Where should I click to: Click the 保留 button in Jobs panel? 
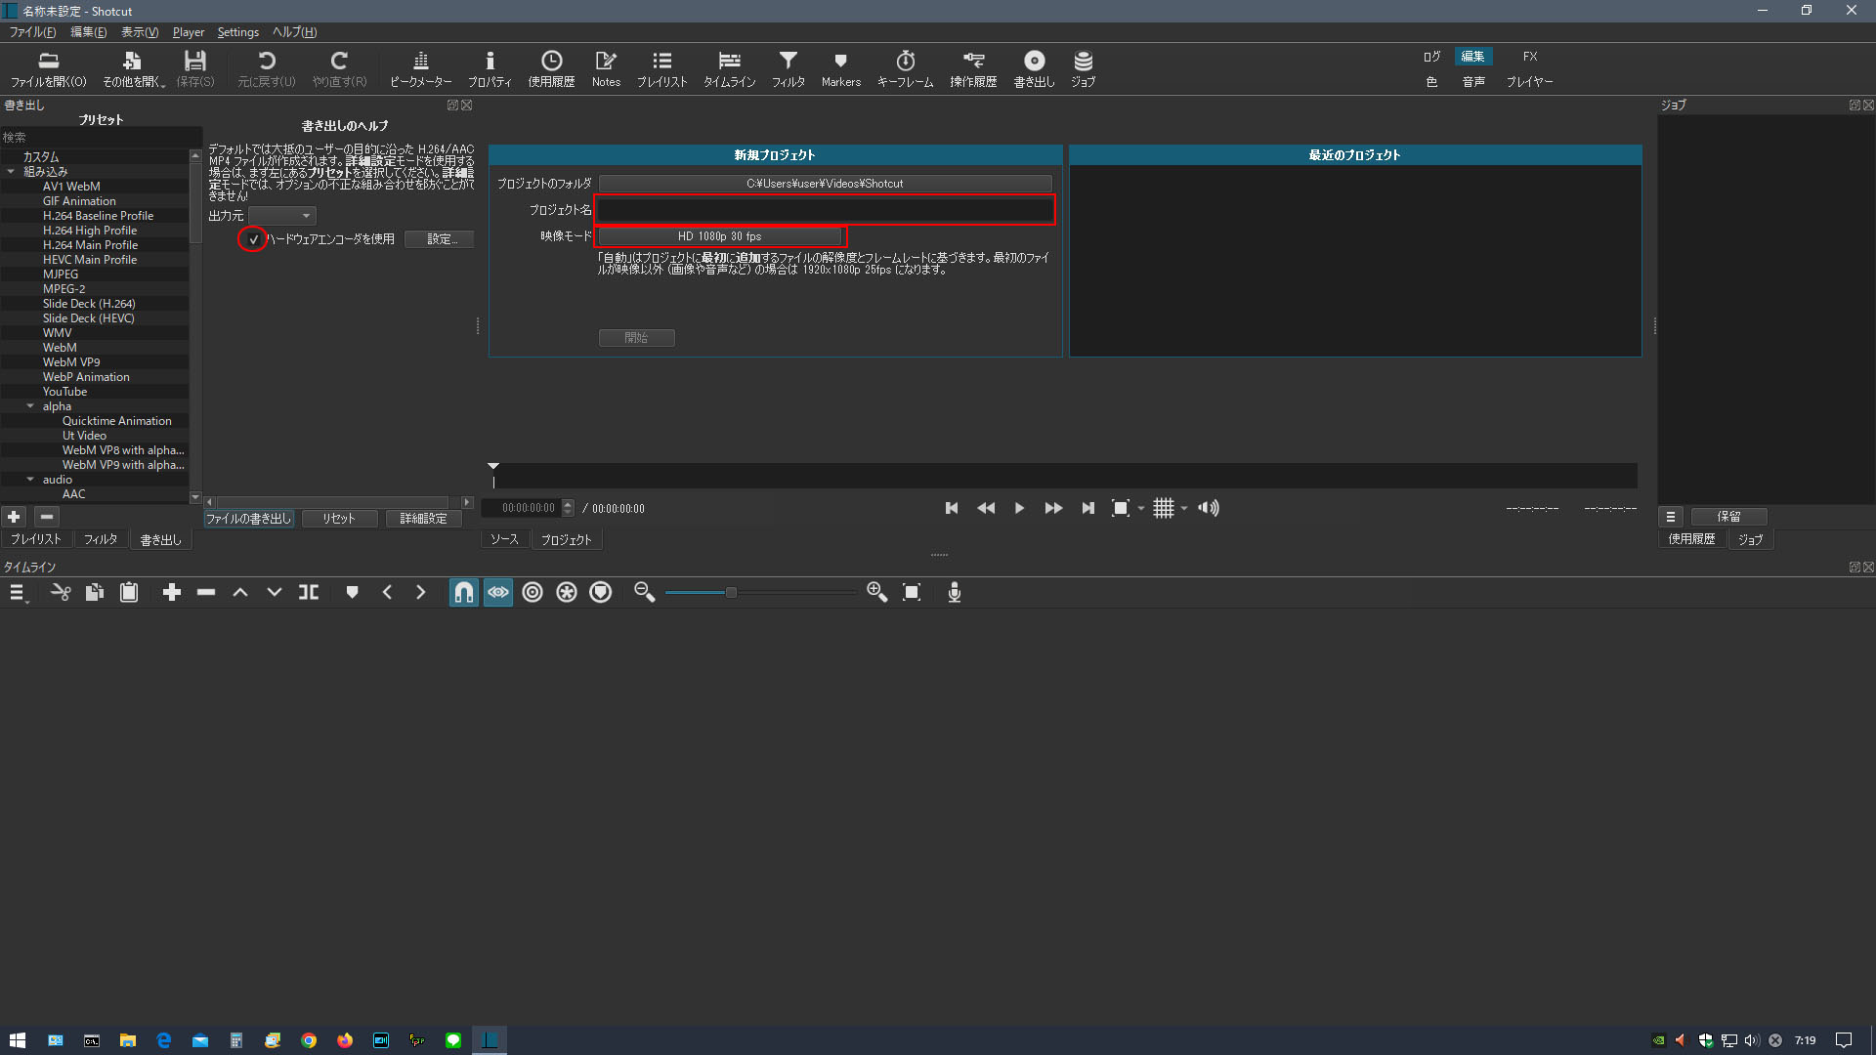[x=1728, y=517]
